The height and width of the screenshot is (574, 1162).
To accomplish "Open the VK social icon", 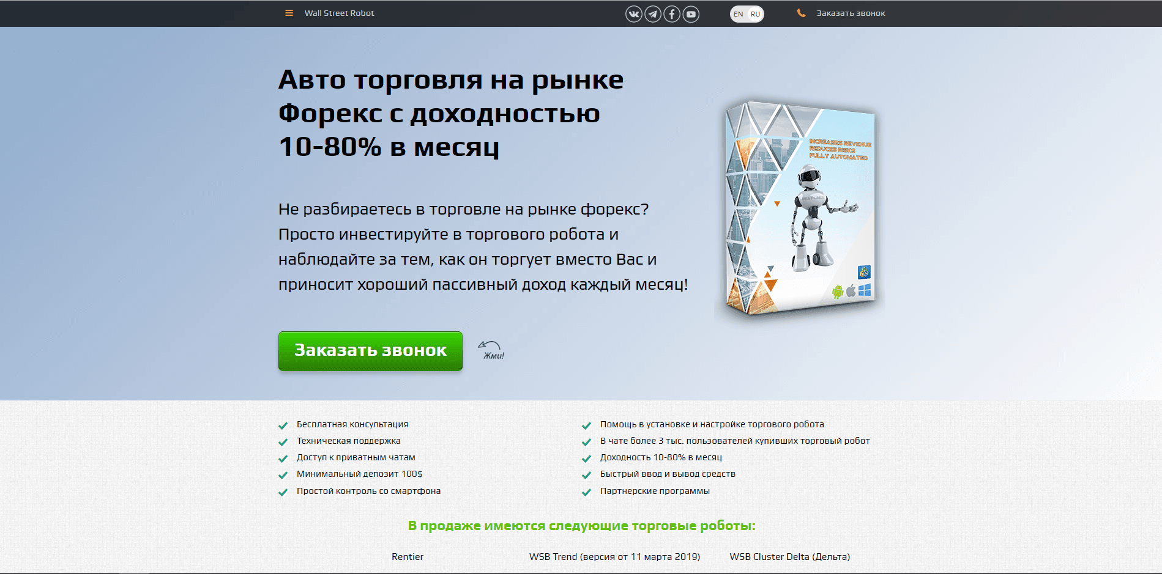I will click(x=633, y=13).
